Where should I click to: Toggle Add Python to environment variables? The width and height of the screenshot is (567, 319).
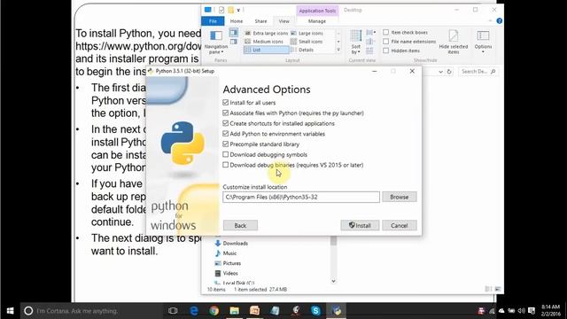coord(226,134)
